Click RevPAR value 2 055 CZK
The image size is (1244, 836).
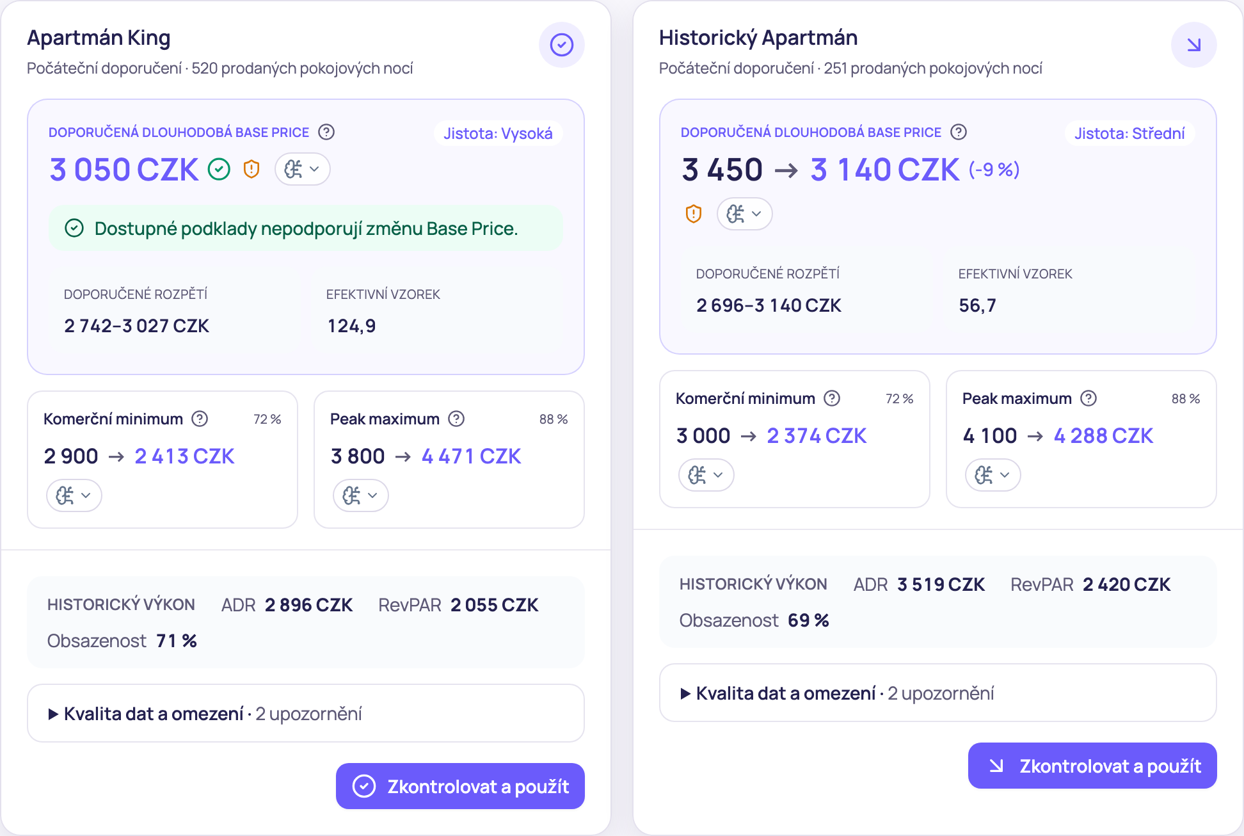click(x=495, y=605)
